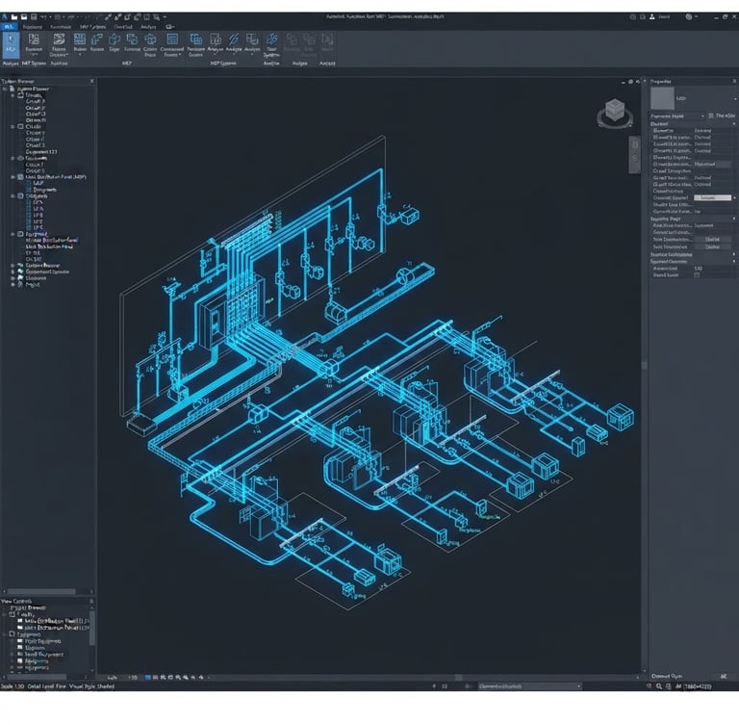
Task: Toggle expander beside the eye icon node
Action: click(x=13, y=159)
